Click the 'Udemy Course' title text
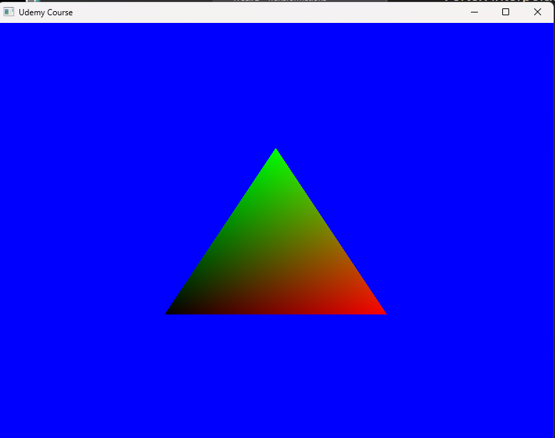Image resolution: width=555 pixels, height=438 pixels. tap(46, 12)
